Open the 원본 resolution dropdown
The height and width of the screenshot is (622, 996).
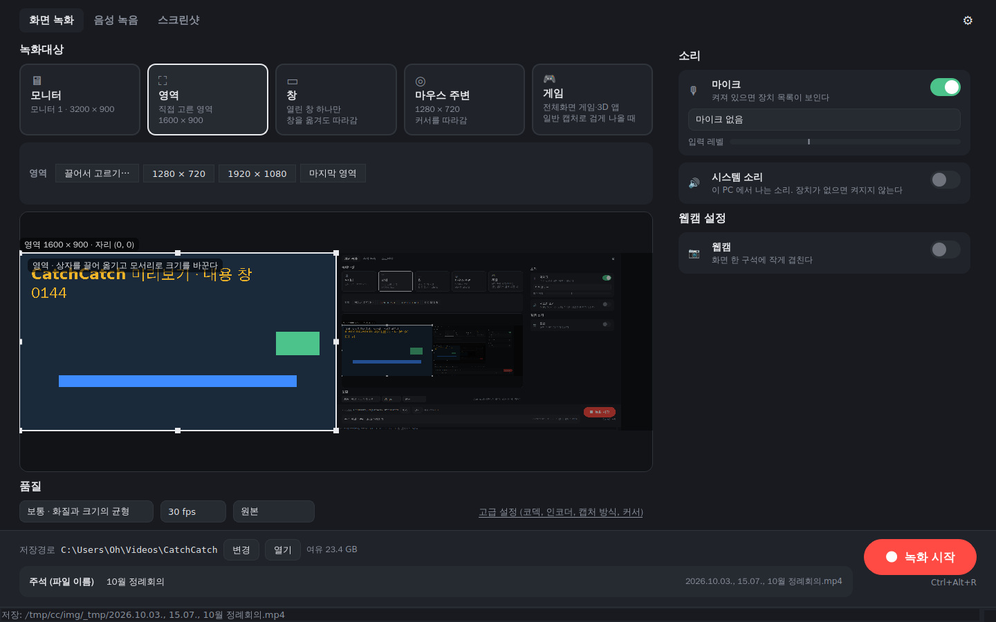[274, 511]
